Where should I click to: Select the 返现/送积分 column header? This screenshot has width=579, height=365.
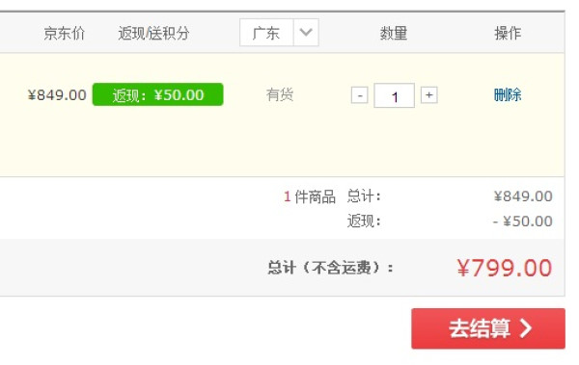pos(153,33)
